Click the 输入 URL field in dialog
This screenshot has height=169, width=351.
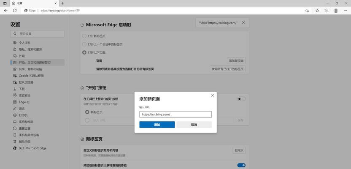[175, 114]
